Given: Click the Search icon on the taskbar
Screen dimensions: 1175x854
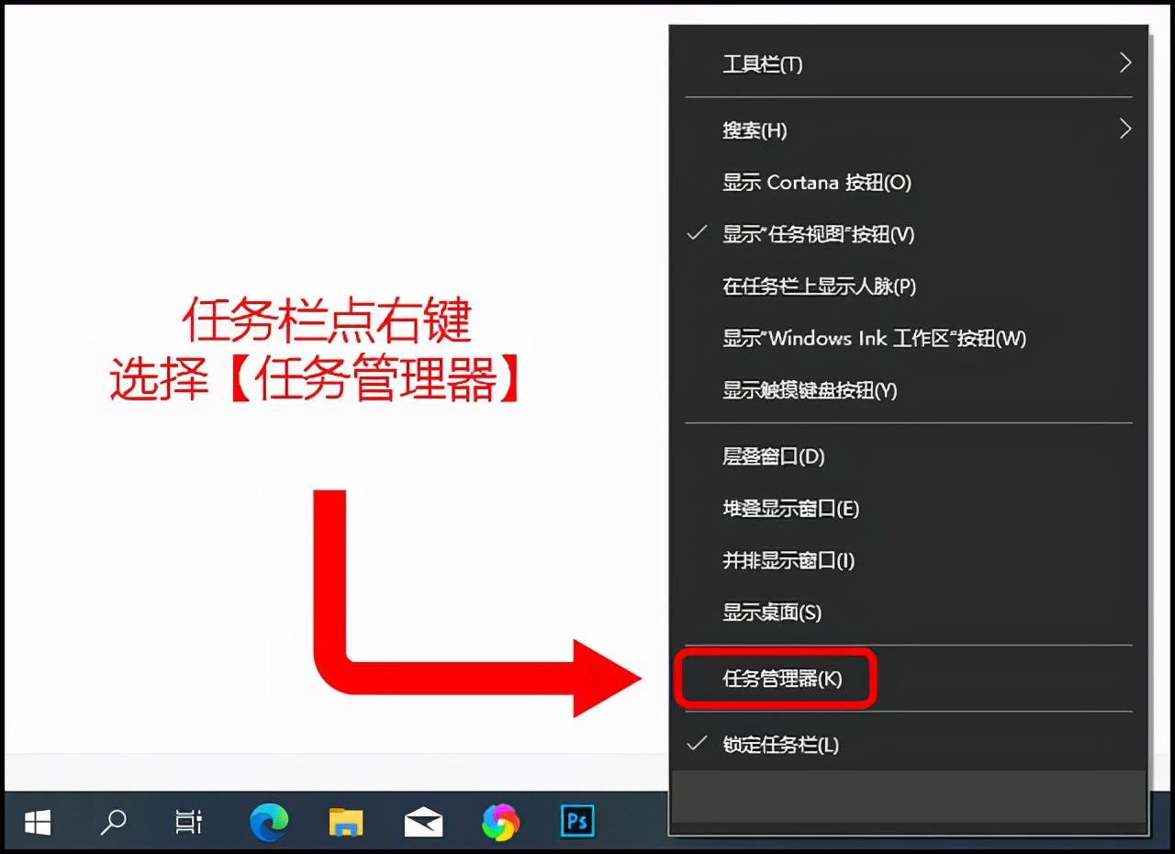Looking at the screenshot, I should tap(112, 823).
